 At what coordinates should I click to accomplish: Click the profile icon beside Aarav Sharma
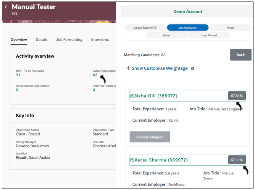tap(132, 160)
